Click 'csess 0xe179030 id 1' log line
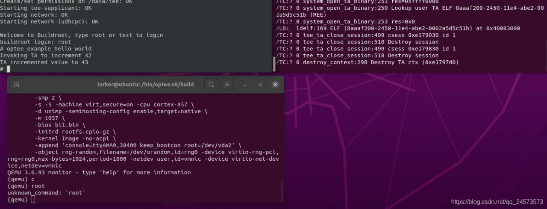This screenshot has height=209, width=547. click(366, 35)
